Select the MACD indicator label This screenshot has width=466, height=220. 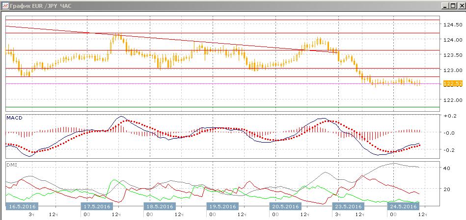point(15,118)
